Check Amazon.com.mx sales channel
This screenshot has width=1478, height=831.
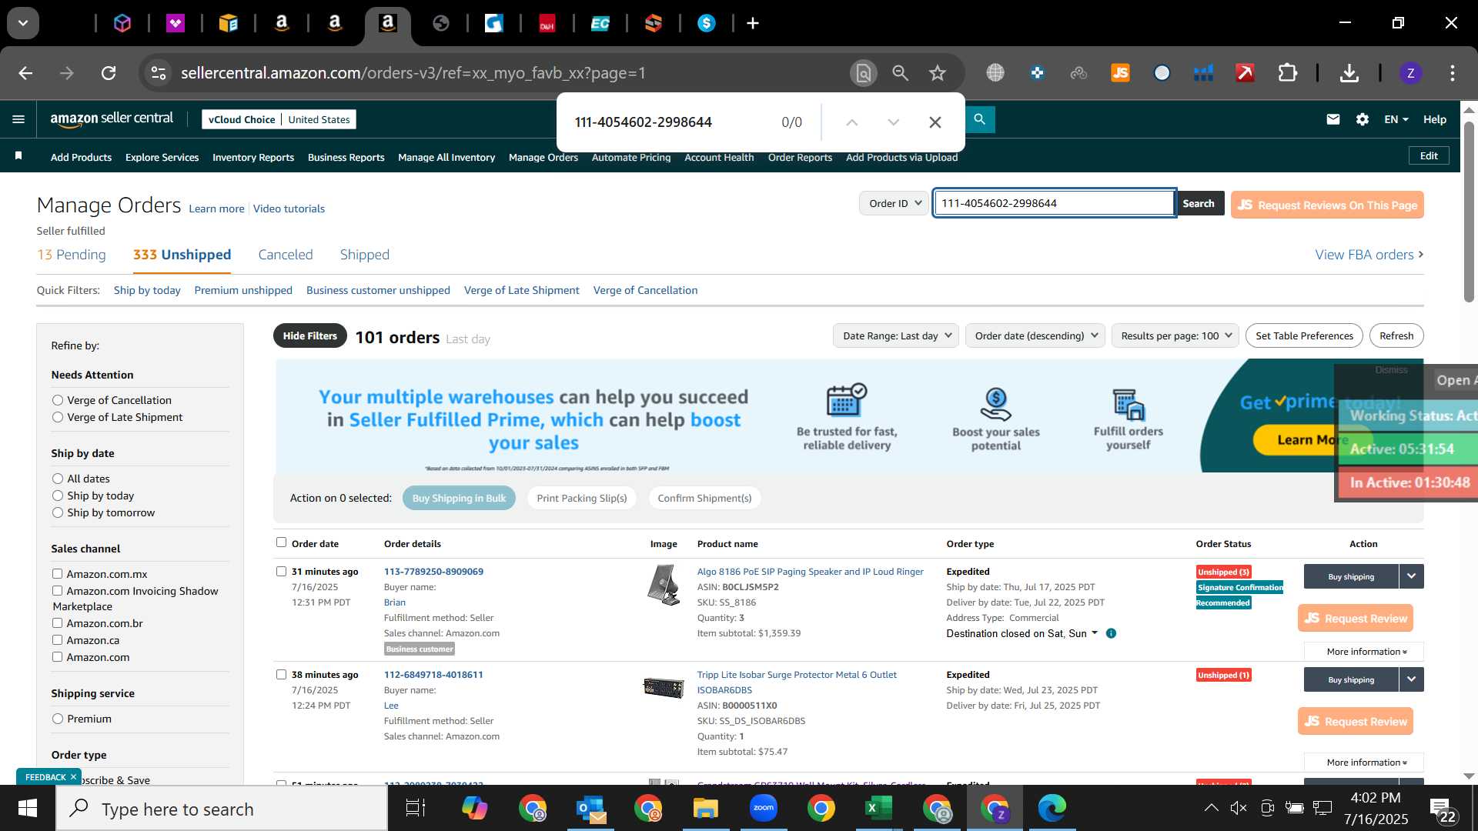coord(57,573)
